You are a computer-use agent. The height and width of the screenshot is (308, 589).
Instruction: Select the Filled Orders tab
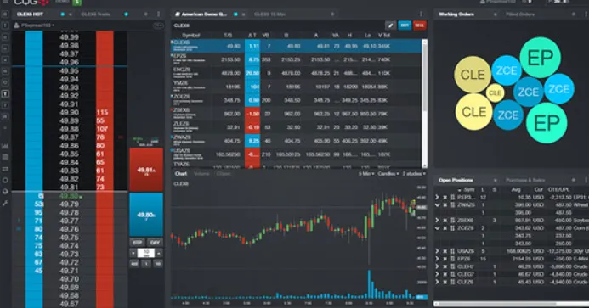(x=520, y=14)
